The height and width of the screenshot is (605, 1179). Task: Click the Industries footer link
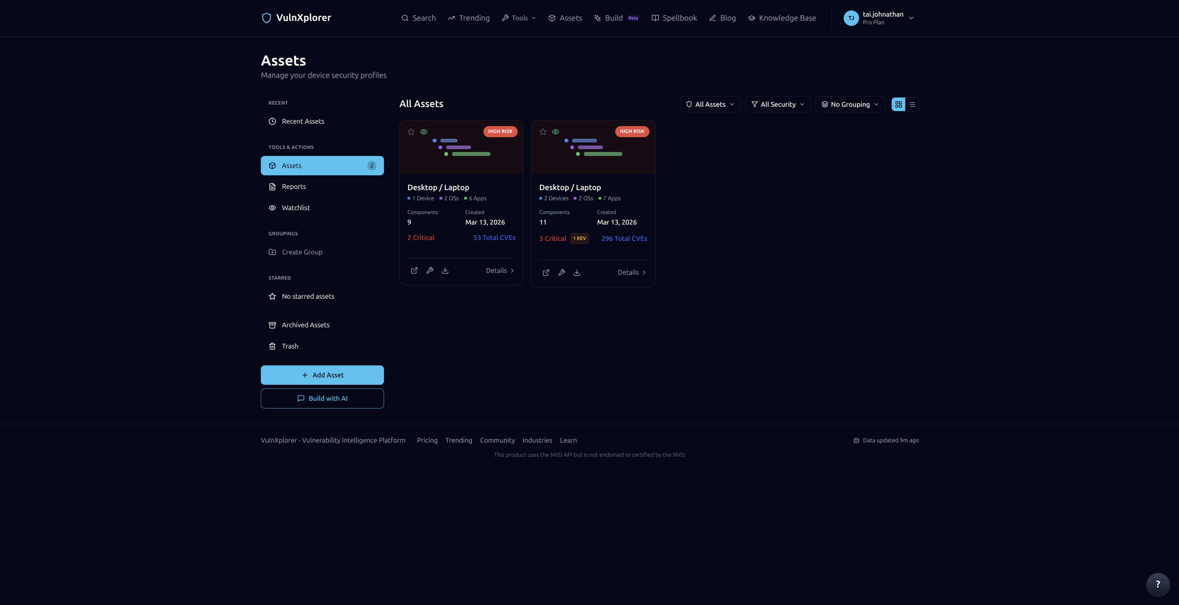pos(537,440)
